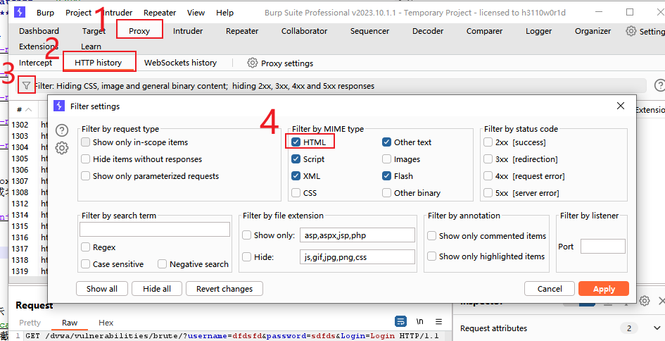The height and width of the screenshot is (341, 665).
Task: Open the Intercept sub-tab
Action: [x=36, y=63]
